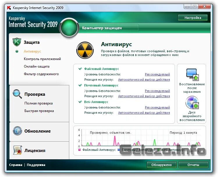
Task: Click pink Файловый Антивирус legend square
Action: [x=79, y=150]
